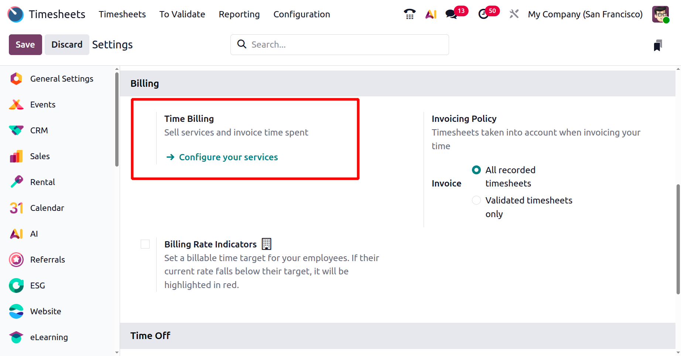681x356 pixels.
Task: Open the activities clock icon
Action: [483, 14]
